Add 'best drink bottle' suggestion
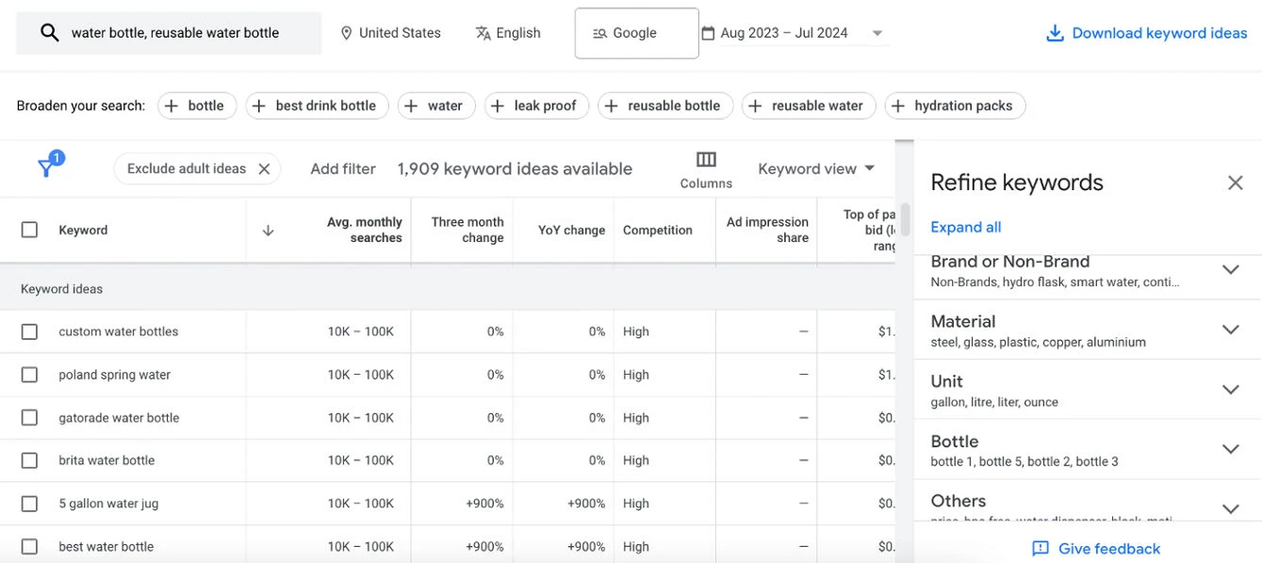The width and height of the screenshot is (1262, 563). 317,105
